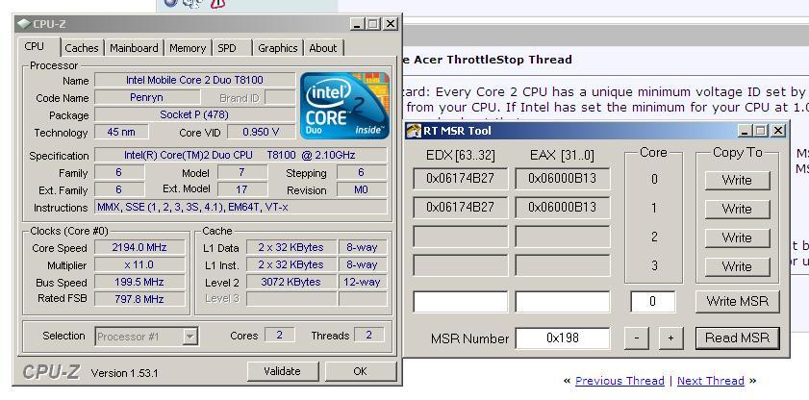This screenshot has height=400, width=809.
Task: Open the Next Thread link
Action: tap(711, 381)
